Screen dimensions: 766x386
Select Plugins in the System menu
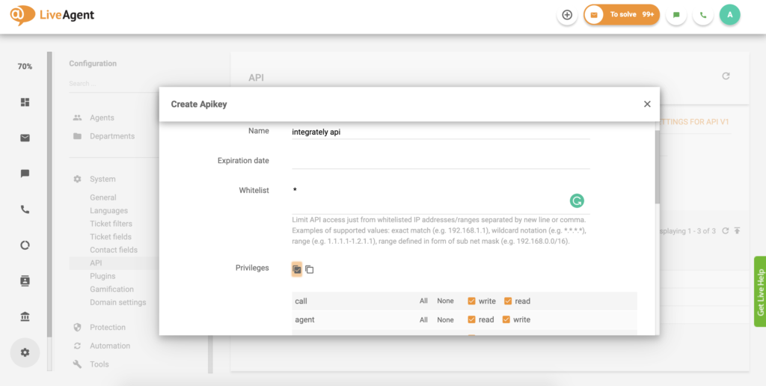pyautogui.click(x=102, y=276)
